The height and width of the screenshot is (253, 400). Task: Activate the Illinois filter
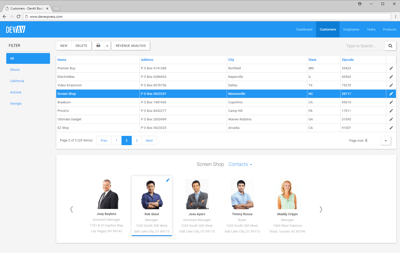click(15, 70)
